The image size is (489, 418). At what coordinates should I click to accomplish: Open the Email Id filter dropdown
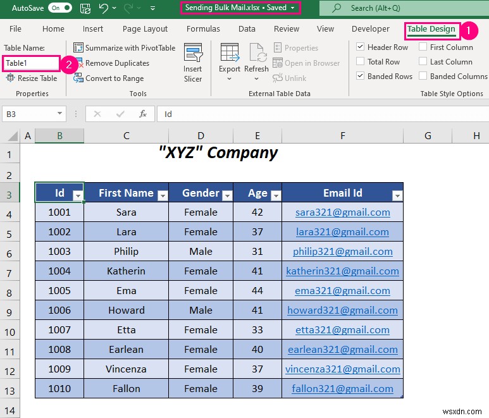tap(397, 195)
